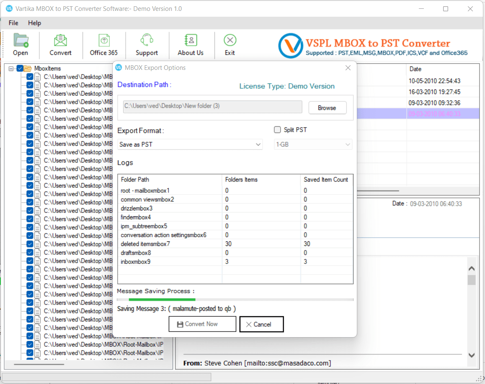Click the MBOX Export Options title icon
This screenshot has width=485, height=384.
pos(119,68)
